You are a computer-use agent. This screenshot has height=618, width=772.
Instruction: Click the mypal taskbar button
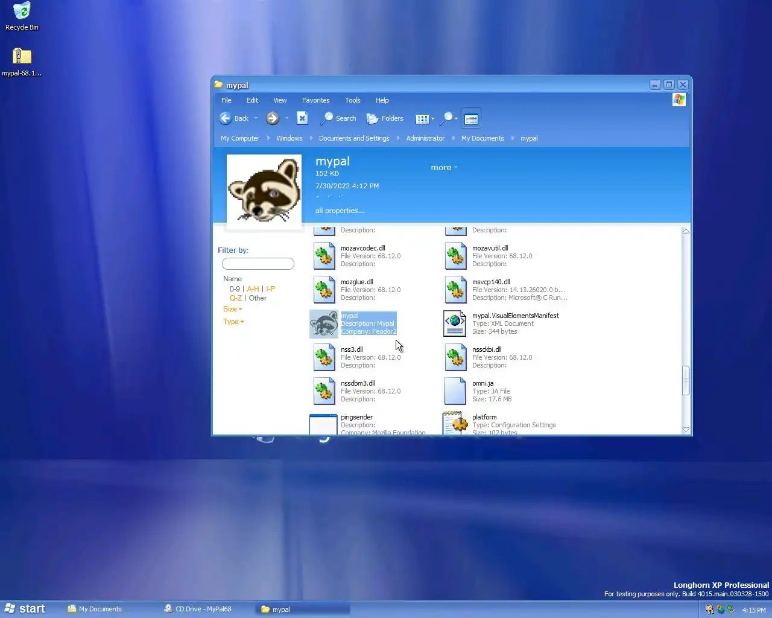click(x=303, y=609)
